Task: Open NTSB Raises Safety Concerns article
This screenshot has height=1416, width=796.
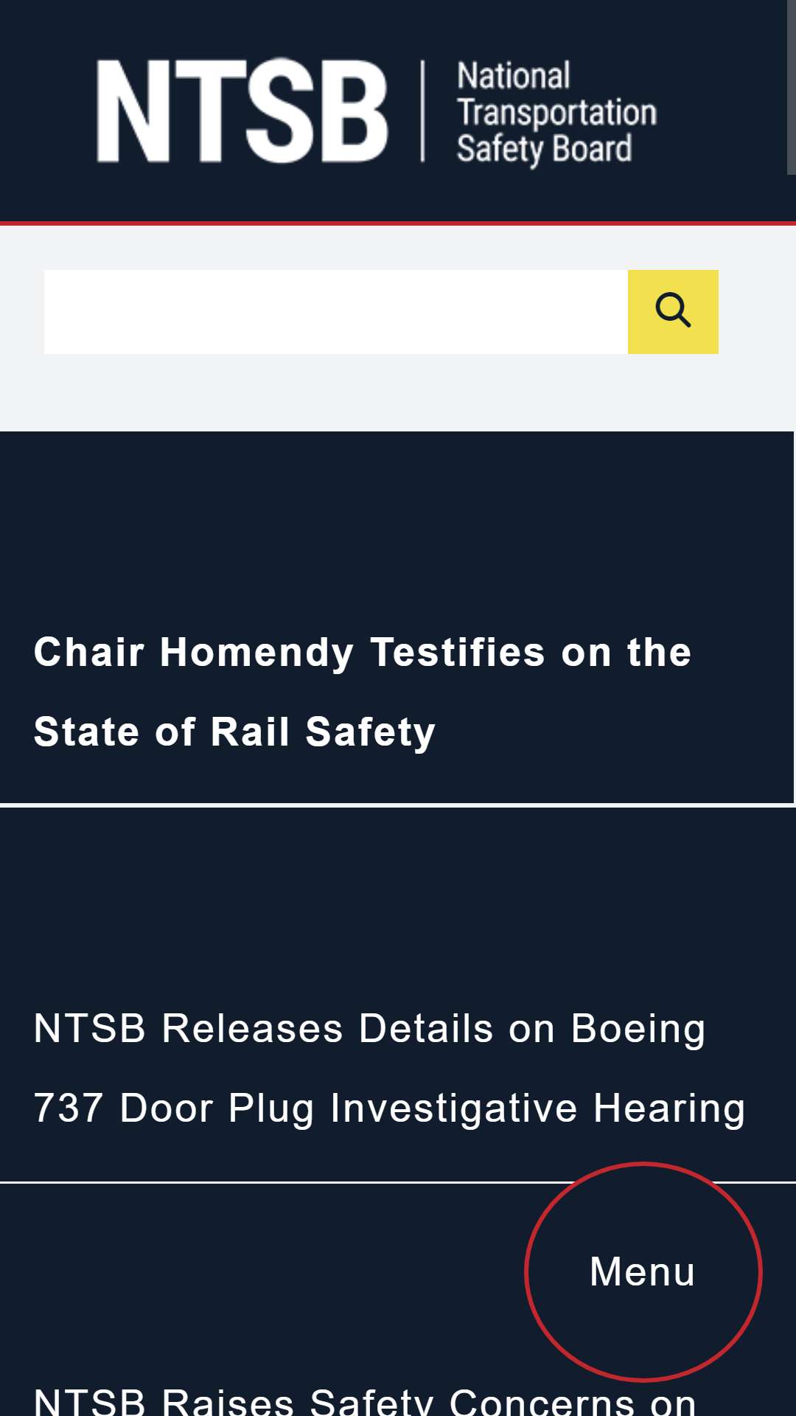Action: pyautogui.click(x=365, y=1400)
